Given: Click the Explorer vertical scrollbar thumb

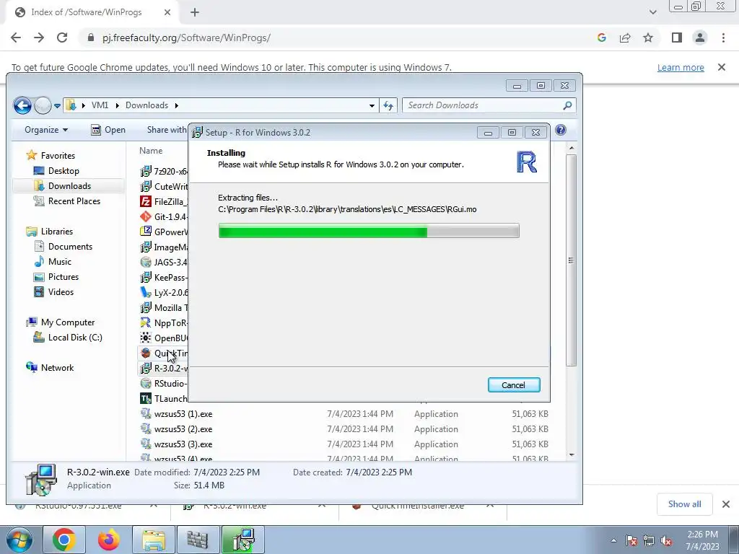Looking at the screenshot, I should pyautogui.click(x=572, y=260).
